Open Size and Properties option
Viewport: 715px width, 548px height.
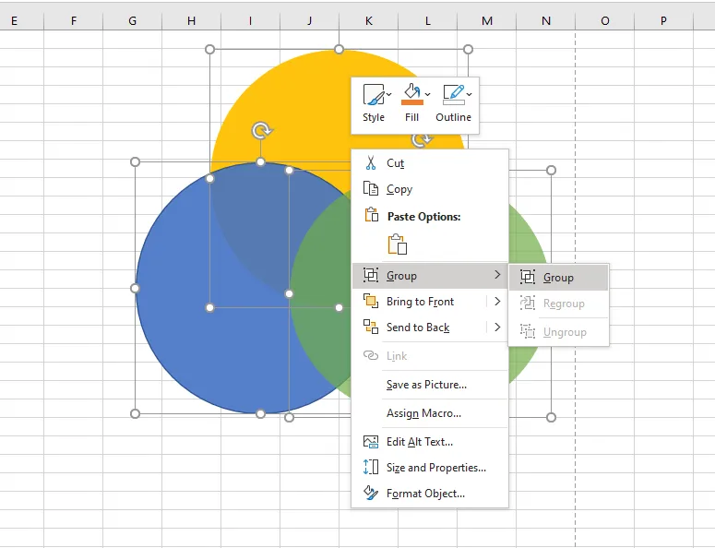click(x=435, y=468)
